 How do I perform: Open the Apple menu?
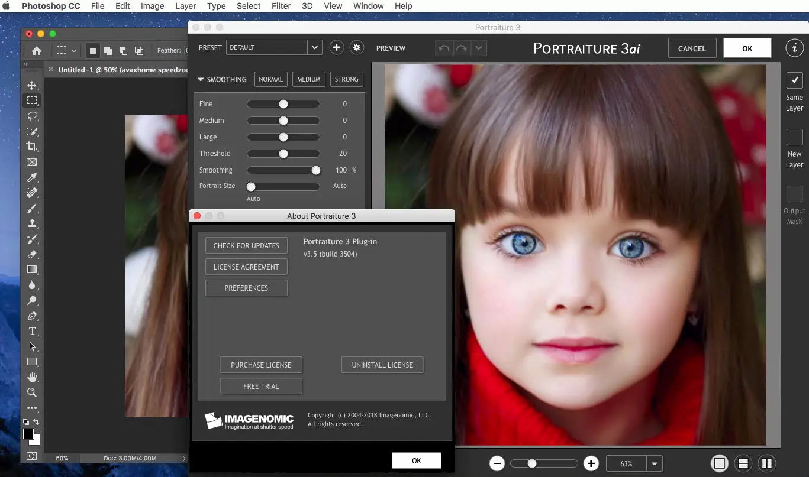(x=7, y=6)
